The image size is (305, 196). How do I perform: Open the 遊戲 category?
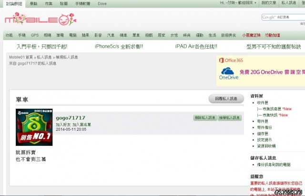click(149, 35)
